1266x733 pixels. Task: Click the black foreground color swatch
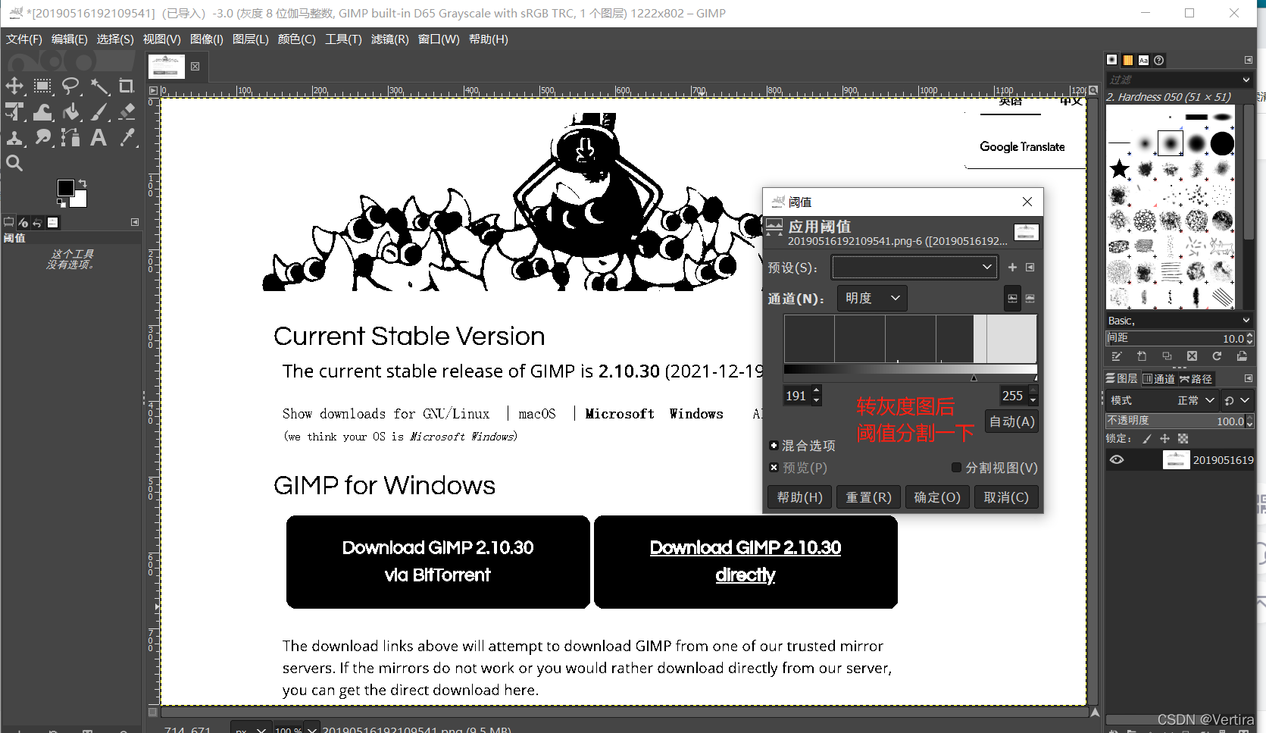pos(64,186)
